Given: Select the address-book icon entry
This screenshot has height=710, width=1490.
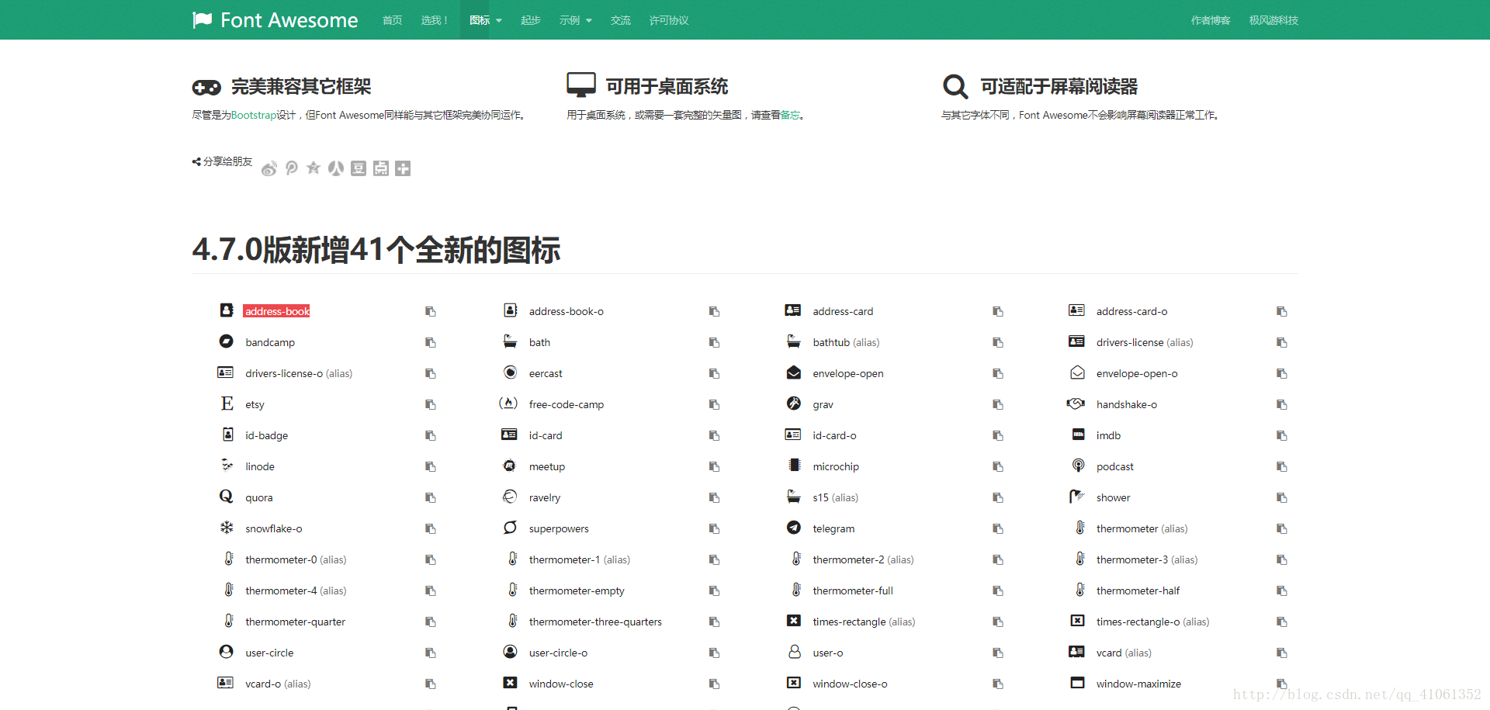Looking at the screenshot, I should pyautogui.click(x=277, y=311).
